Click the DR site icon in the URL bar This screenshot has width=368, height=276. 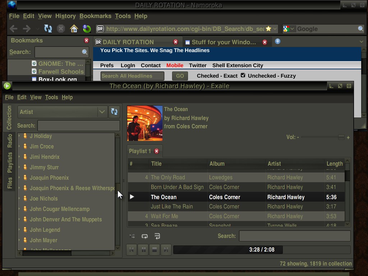[100, 29]
